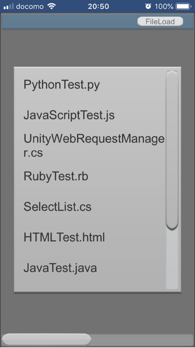Tap the docomo carrier label
Screen dimensions: 195x348
click(30, 7)
